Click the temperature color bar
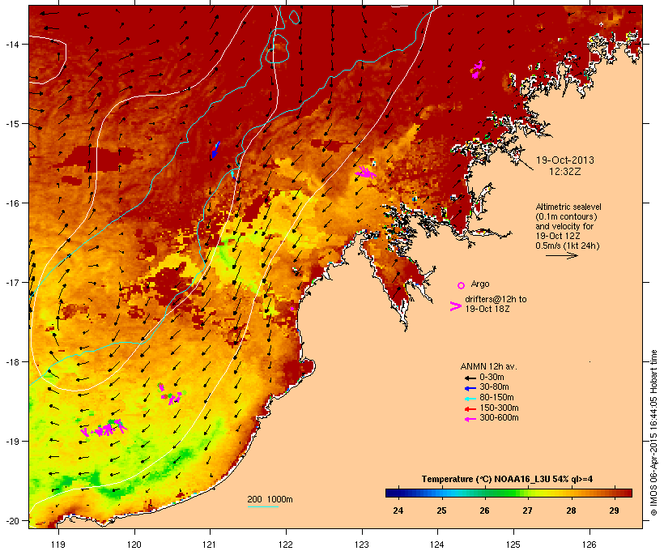664x551 pixels. [x=509, y=493]
